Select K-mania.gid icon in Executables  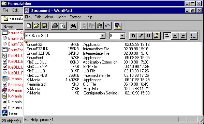(x=5, y=85)
